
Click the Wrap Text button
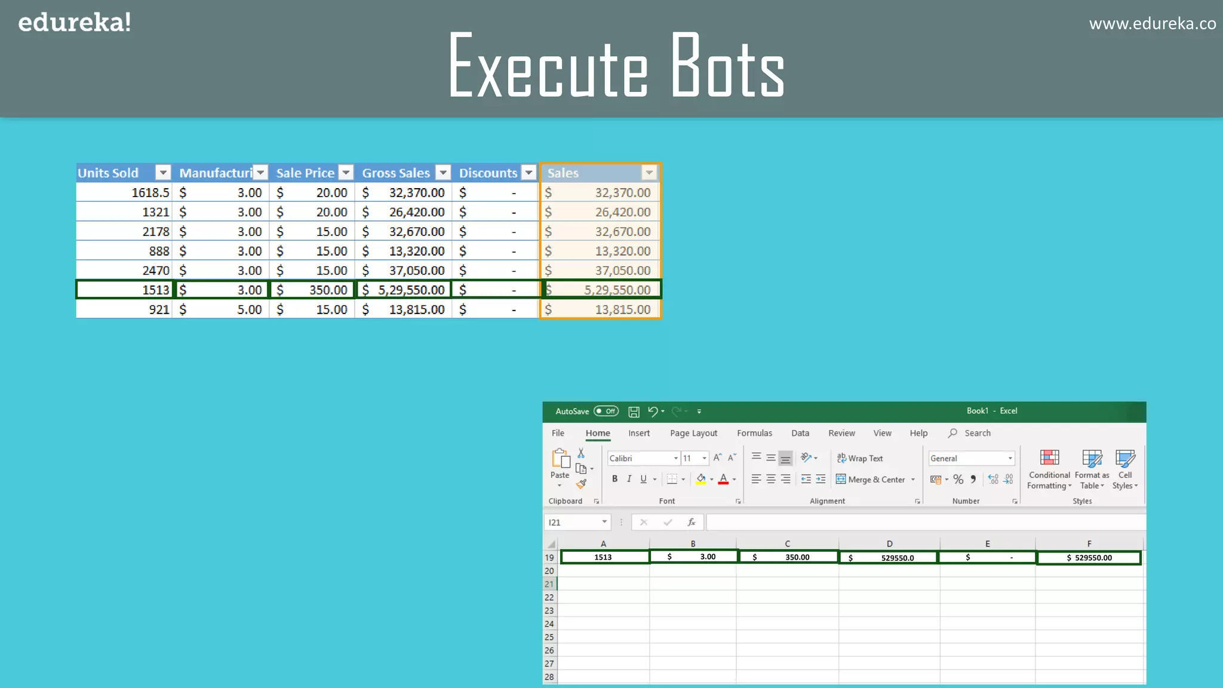pos(859,458)
